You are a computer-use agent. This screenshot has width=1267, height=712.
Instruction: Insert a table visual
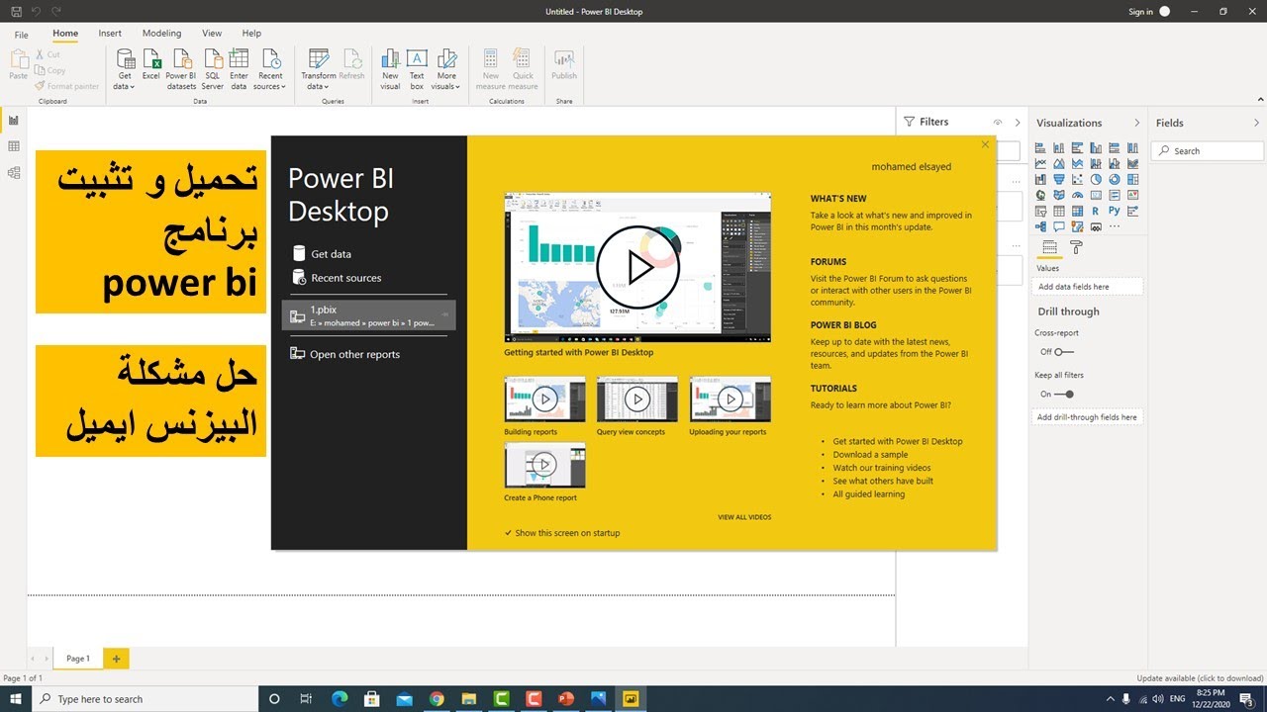(x=1059, y=211)
